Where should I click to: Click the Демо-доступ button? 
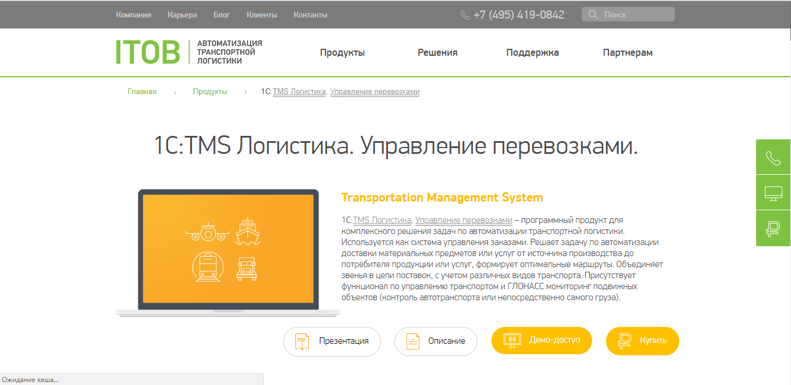541,341
